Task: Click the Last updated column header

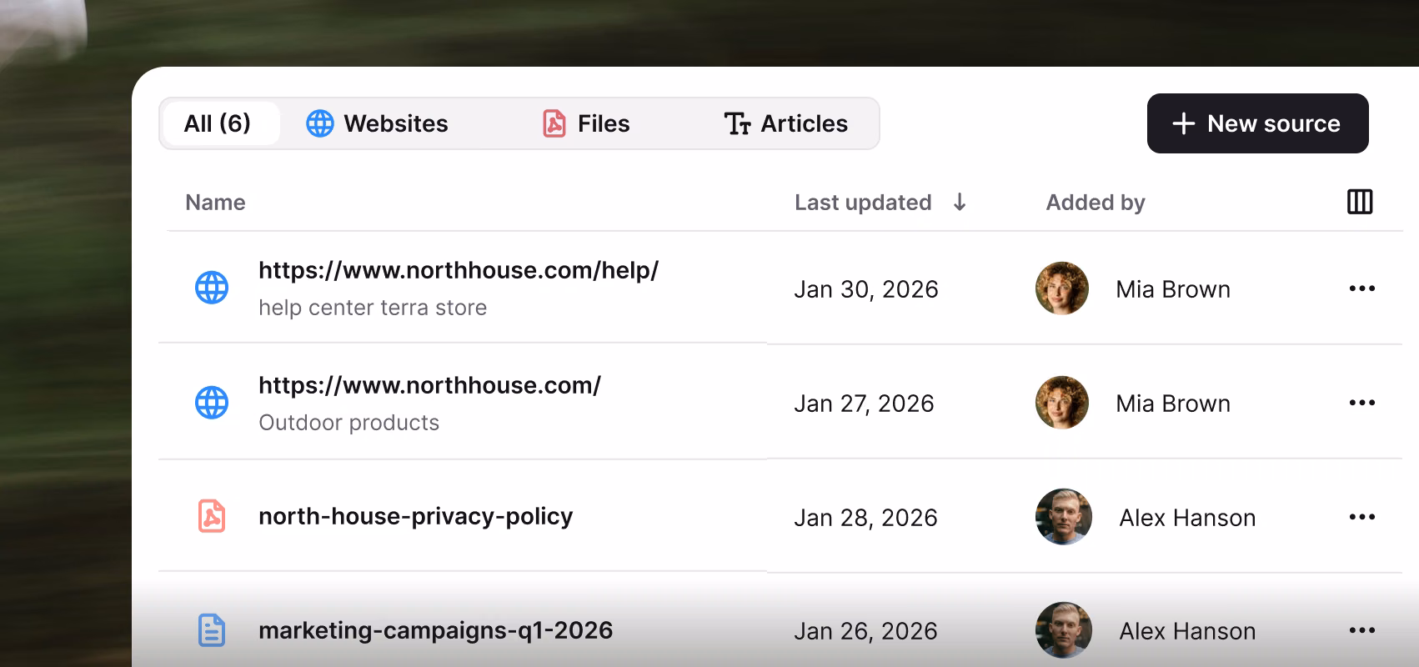Action: click(863, 203)
